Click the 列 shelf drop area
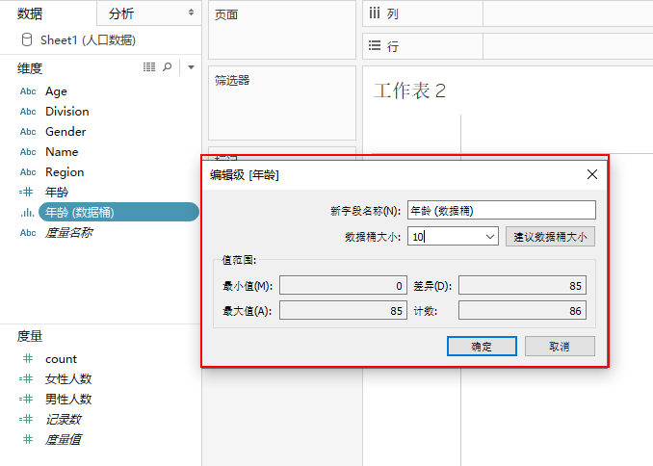Viewport: 653px width, 466px height. tap(567, 13)
